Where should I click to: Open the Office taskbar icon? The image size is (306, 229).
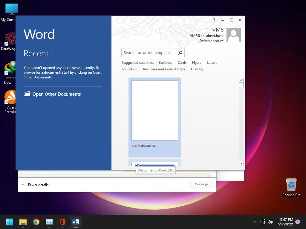pos(62,222)
